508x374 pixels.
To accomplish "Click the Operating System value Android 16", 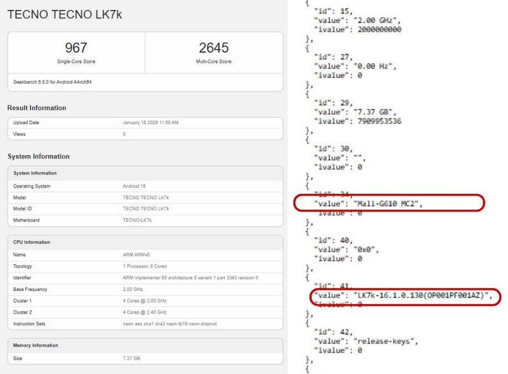I will pyautogui.click(x=136, y=186).
